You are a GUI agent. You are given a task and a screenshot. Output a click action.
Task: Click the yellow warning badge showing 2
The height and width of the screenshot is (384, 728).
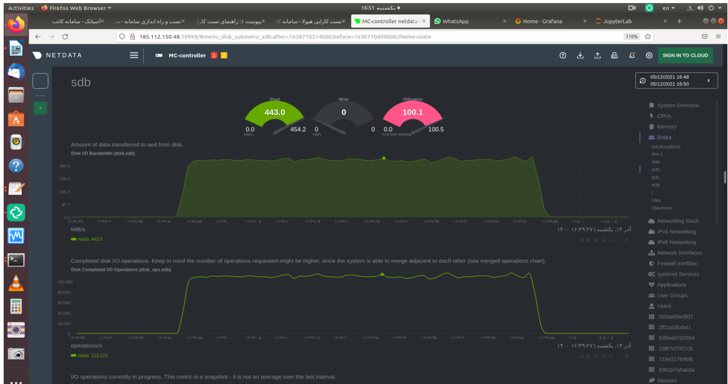[224, 55]
